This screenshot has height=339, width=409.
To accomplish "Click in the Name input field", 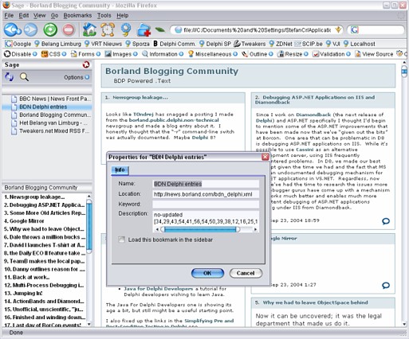I will click(x=206, y=184).
